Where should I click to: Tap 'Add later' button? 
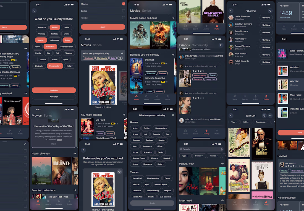click(x=54, y=97)
